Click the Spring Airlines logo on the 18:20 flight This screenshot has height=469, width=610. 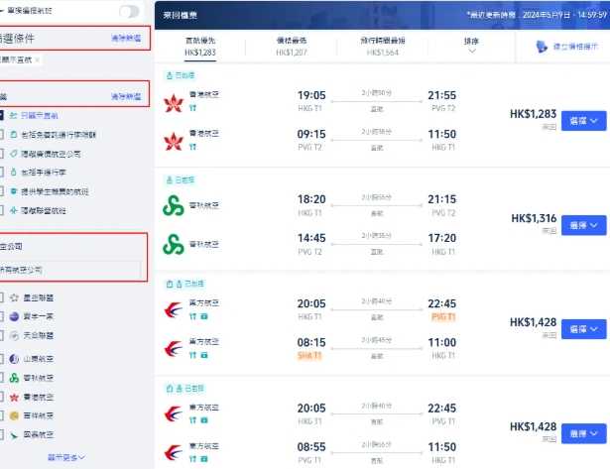point(176,206)
